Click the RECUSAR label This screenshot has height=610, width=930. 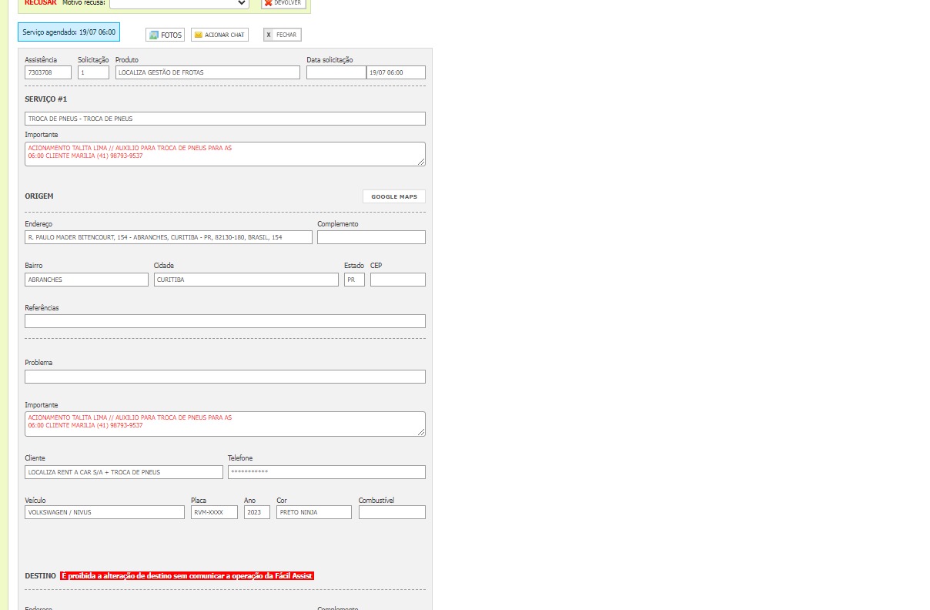(x=40, y=3)
